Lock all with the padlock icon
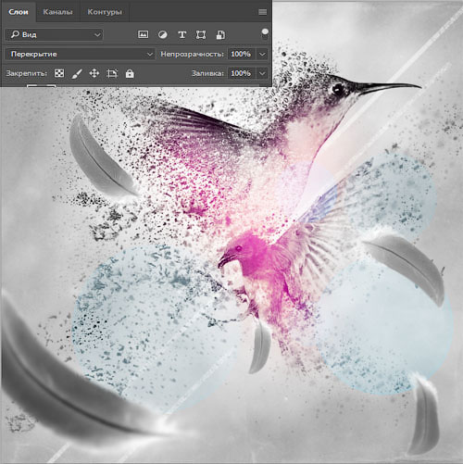 click(x=130, y=73)
